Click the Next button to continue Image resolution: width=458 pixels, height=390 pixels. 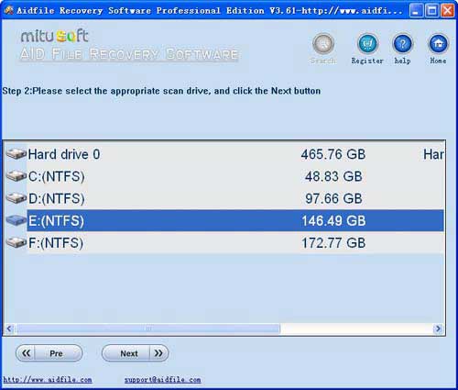[135, 353]
